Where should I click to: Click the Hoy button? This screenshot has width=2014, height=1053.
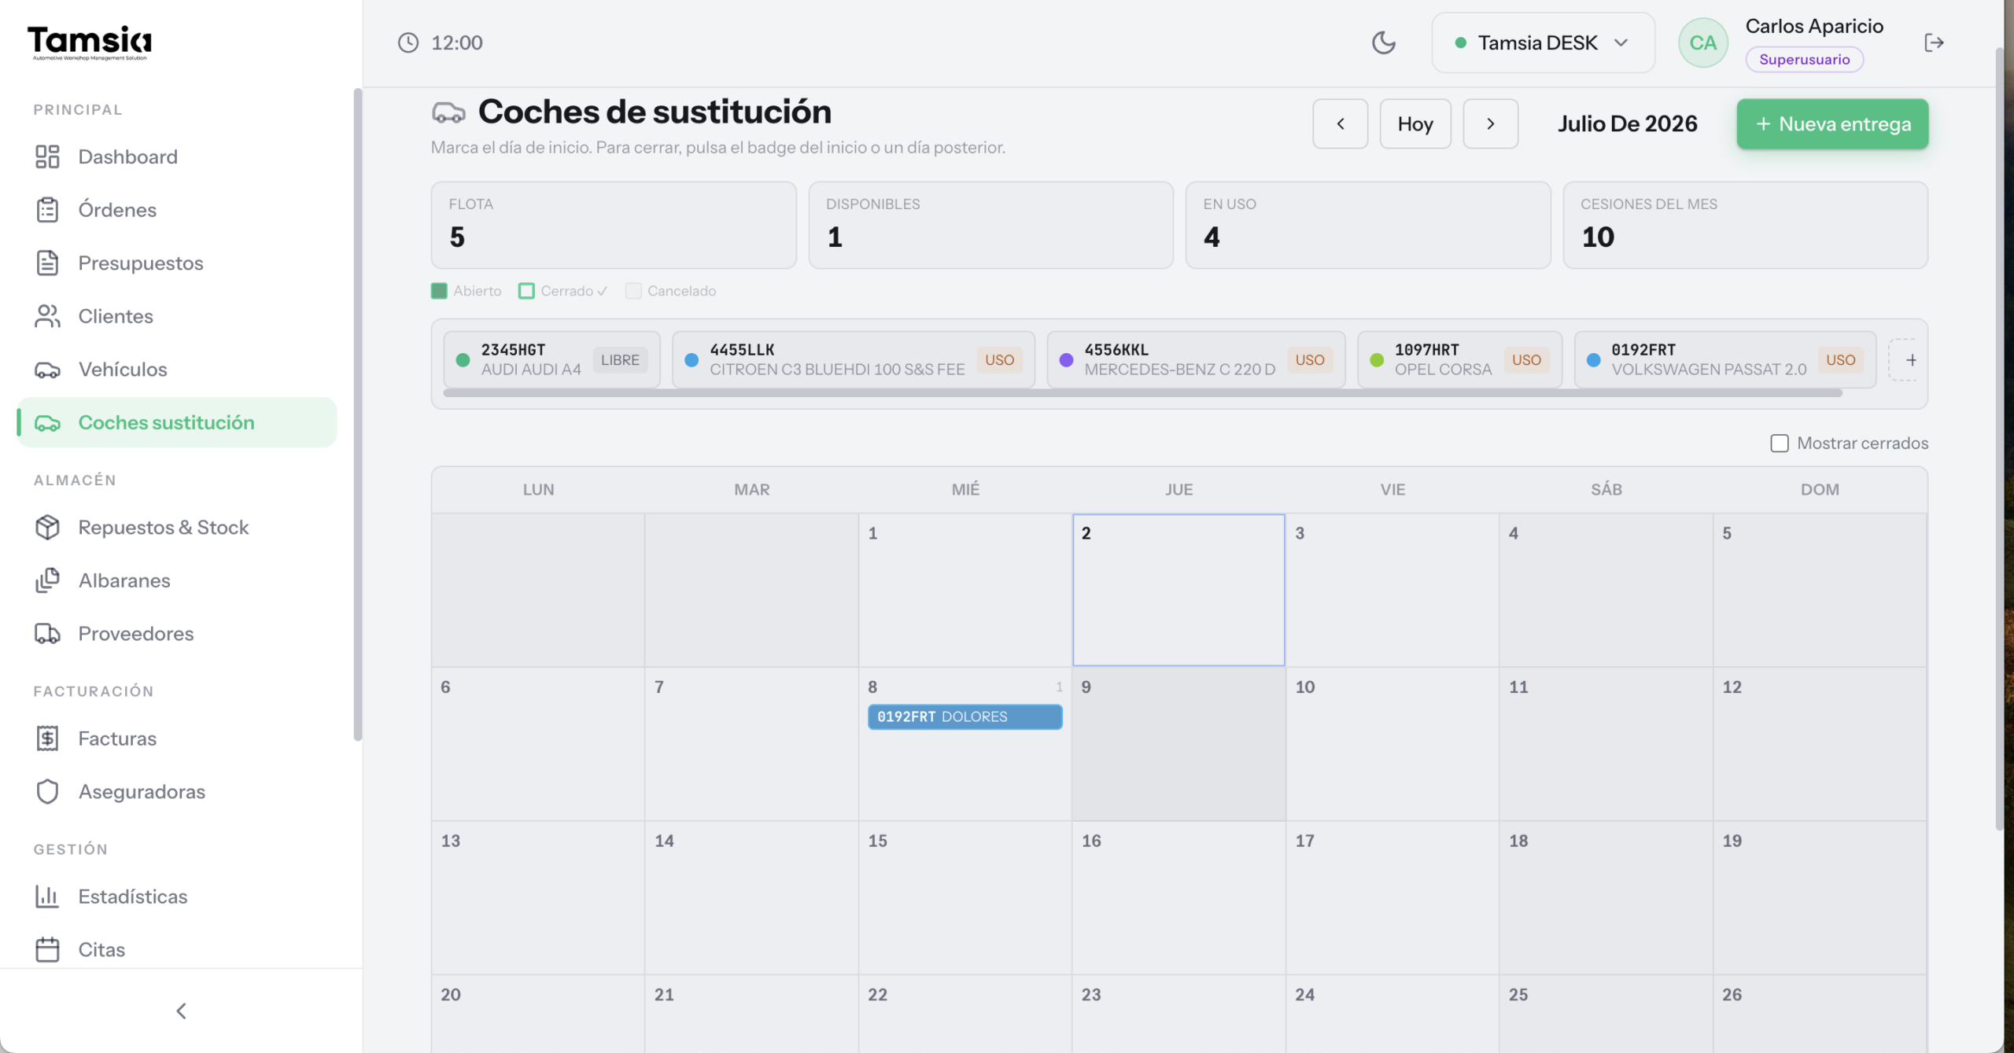tap(1415, 123)
